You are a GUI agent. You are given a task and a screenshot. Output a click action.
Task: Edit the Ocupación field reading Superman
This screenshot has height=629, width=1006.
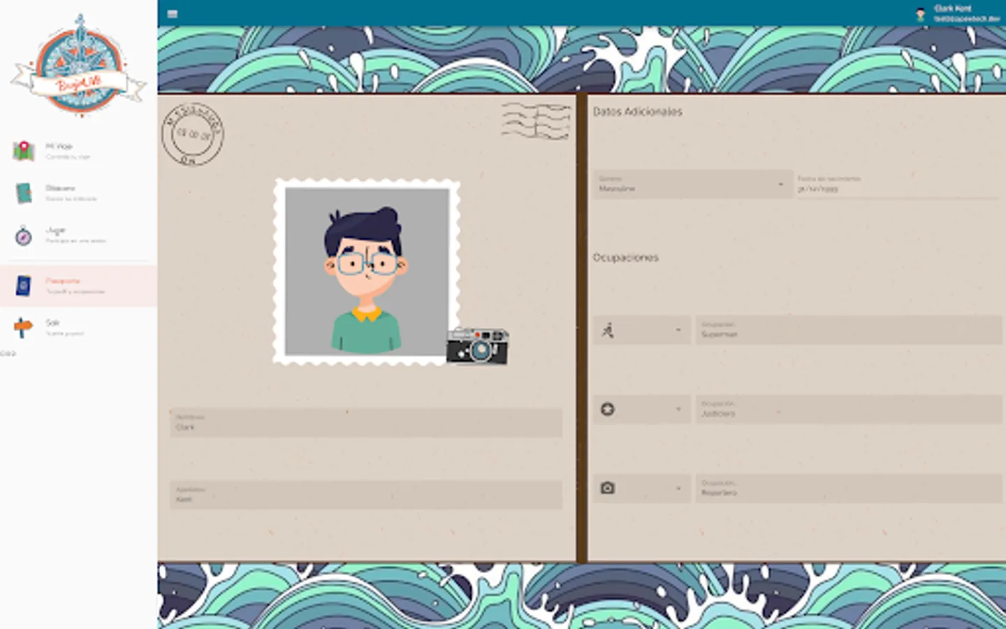pyautogui.click(x=849, y=330)
